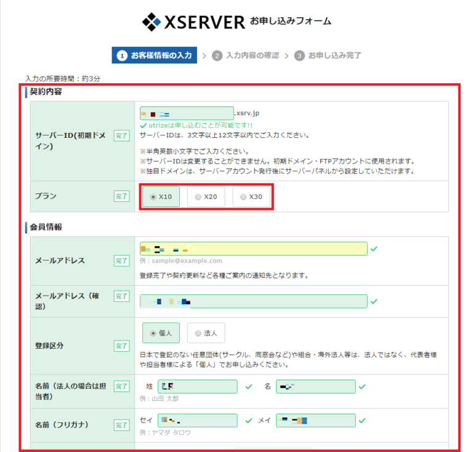Click the メイ furigana input field
The width and height of the screenshot is (473, 452).
pyautogui.click(x=315, y=421)
